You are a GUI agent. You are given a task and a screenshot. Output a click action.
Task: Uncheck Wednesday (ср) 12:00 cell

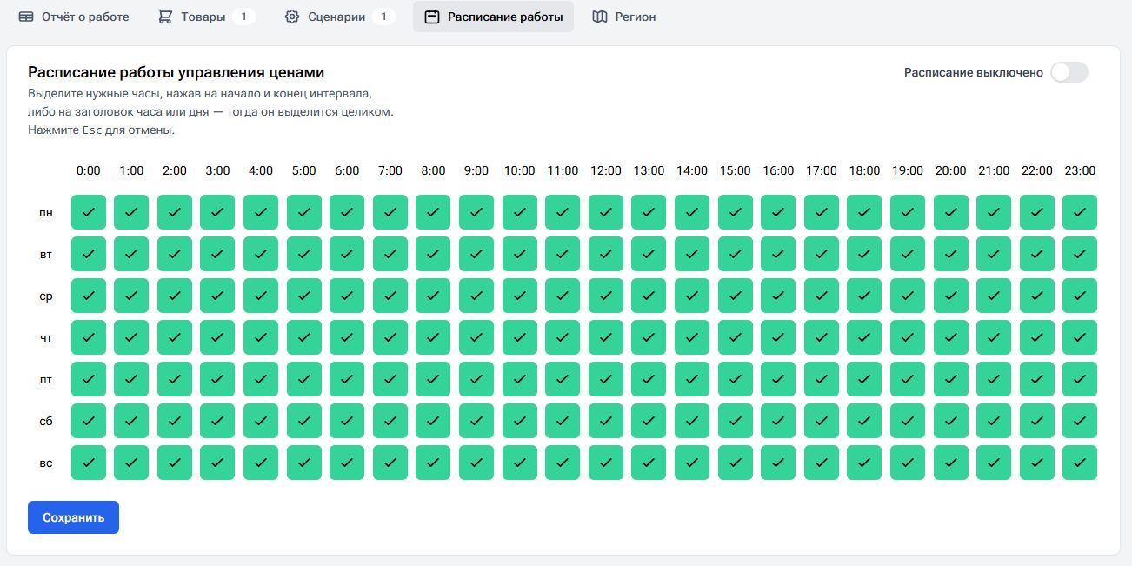tap(606, 296)
